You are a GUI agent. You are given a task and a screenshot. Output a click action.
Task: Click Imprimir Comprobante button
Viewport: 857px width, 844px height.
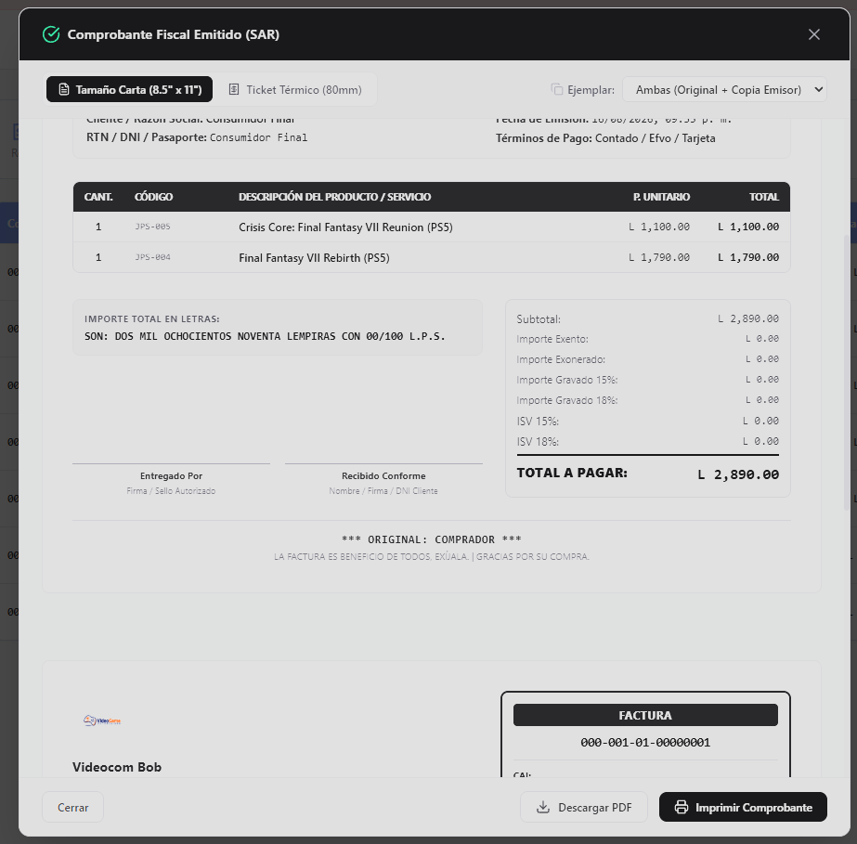click(743, 807)
